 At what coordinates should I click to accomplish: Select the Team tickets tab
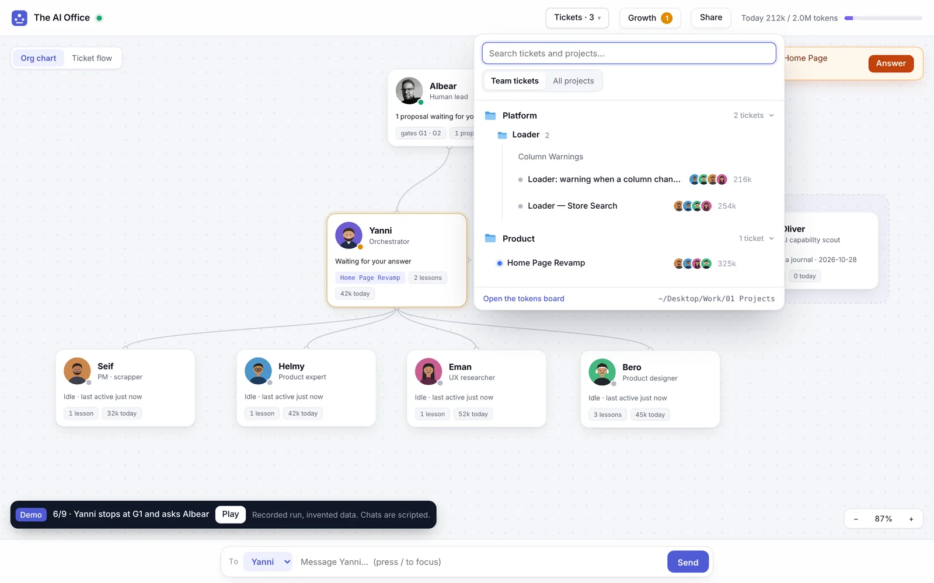point(514,81)
